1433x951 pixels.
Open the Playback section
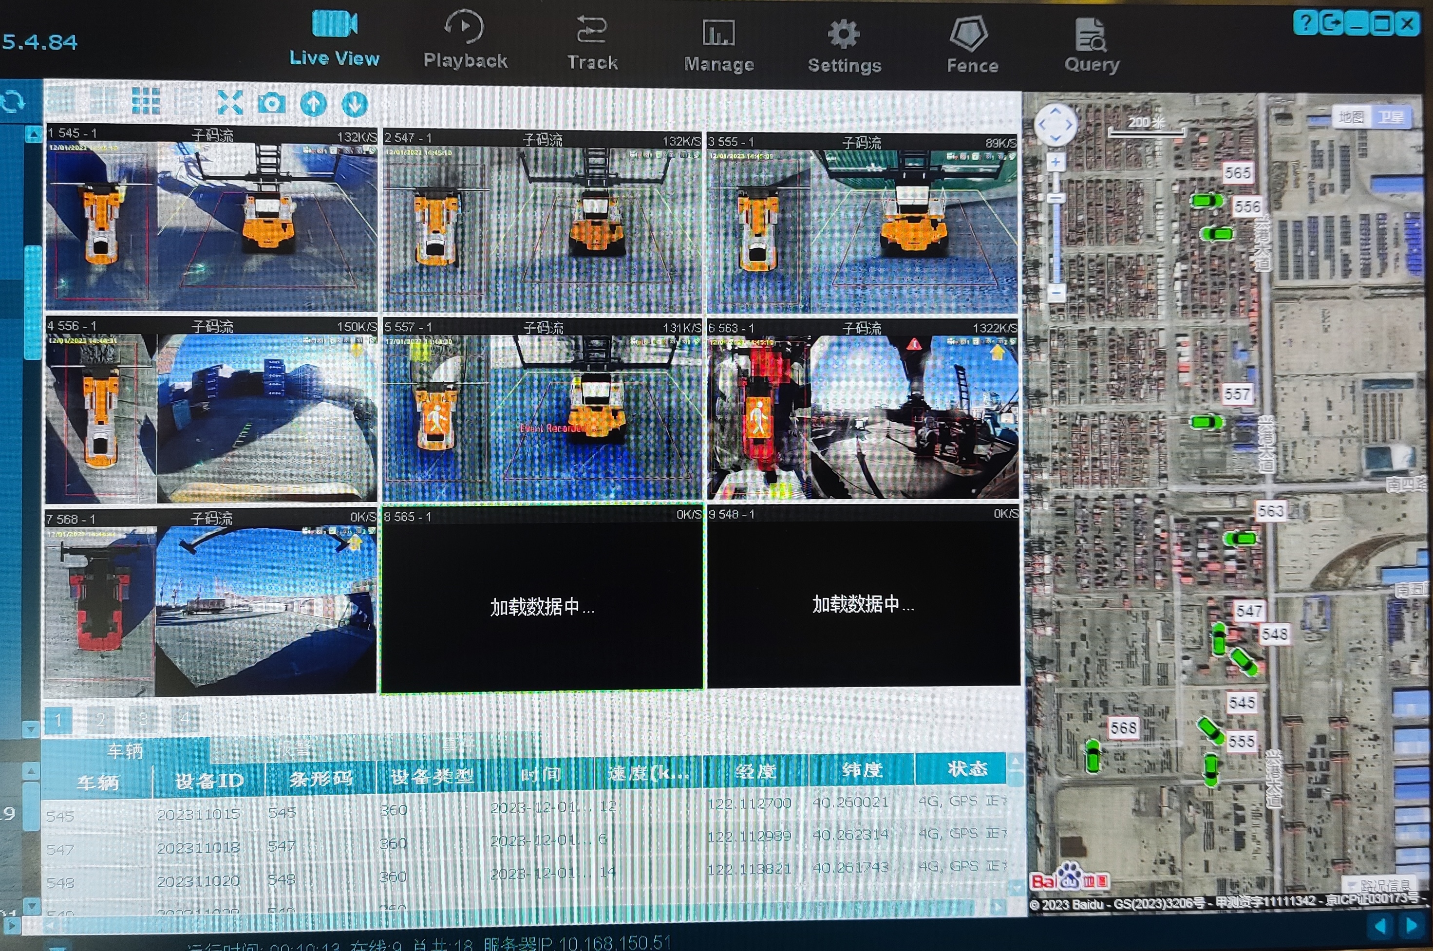click(x=465, y=40)
